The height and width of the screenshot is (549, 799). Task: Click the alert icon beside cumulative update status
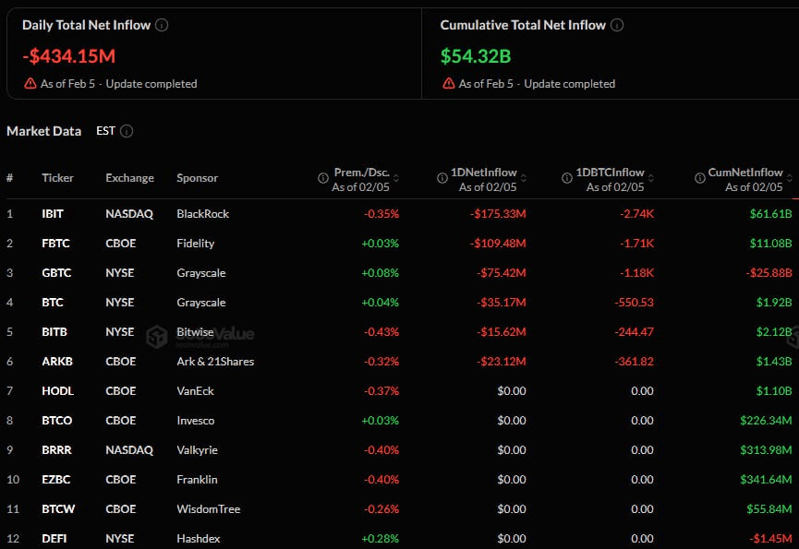coord(450,83)
